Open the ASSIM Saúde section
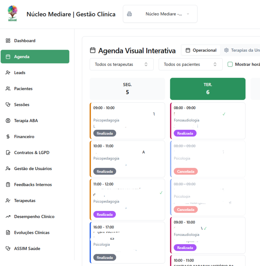Image resolution: width=260 pixels, height=266 pixels. tap(27, 249)
